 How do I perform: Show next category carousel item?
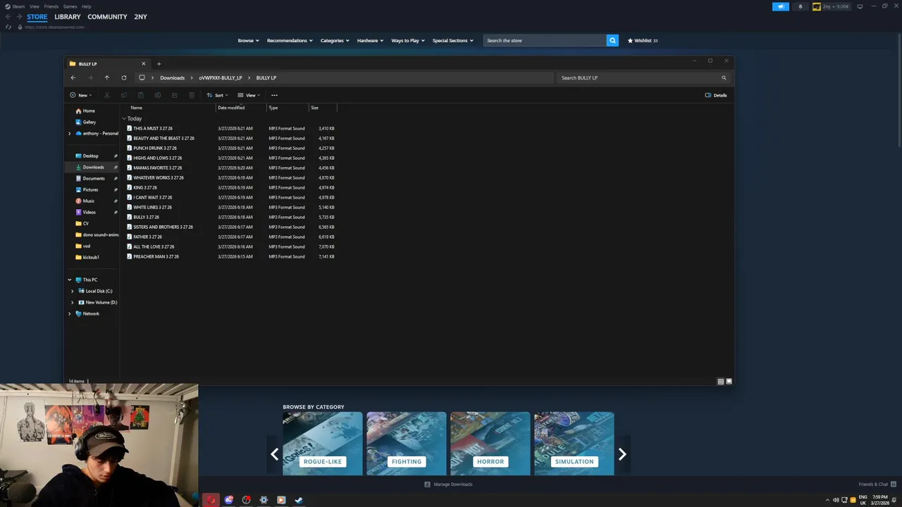pos(622,454)
